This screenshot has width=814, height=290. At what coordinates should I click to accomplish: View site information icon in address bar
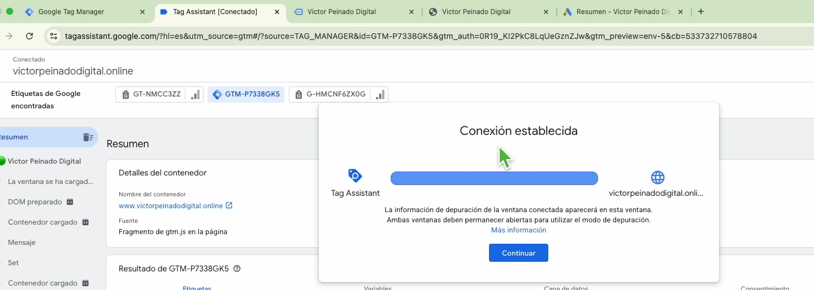click(x=54, y=36)
